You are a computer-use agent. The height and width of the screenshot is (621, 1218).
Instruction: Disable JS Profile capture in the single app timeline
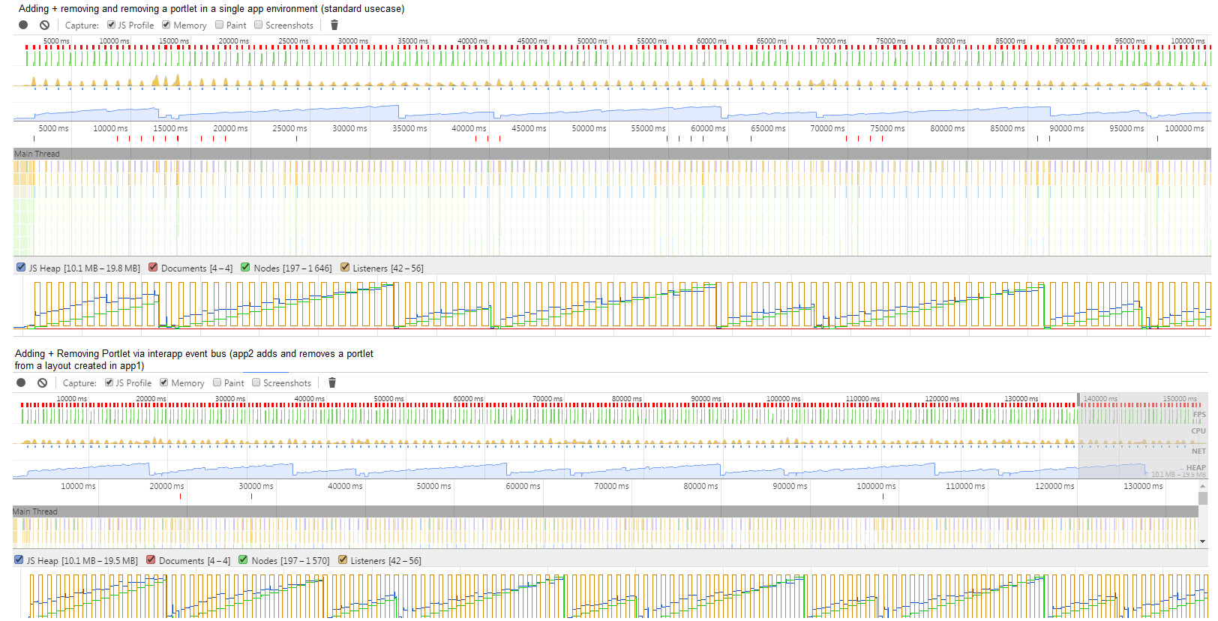point(111,25)
